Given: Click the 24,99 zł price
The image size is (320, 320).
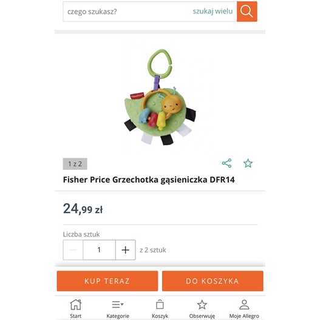Looking at the screenshot, I should pyautogui.click(x=83, y=209).
